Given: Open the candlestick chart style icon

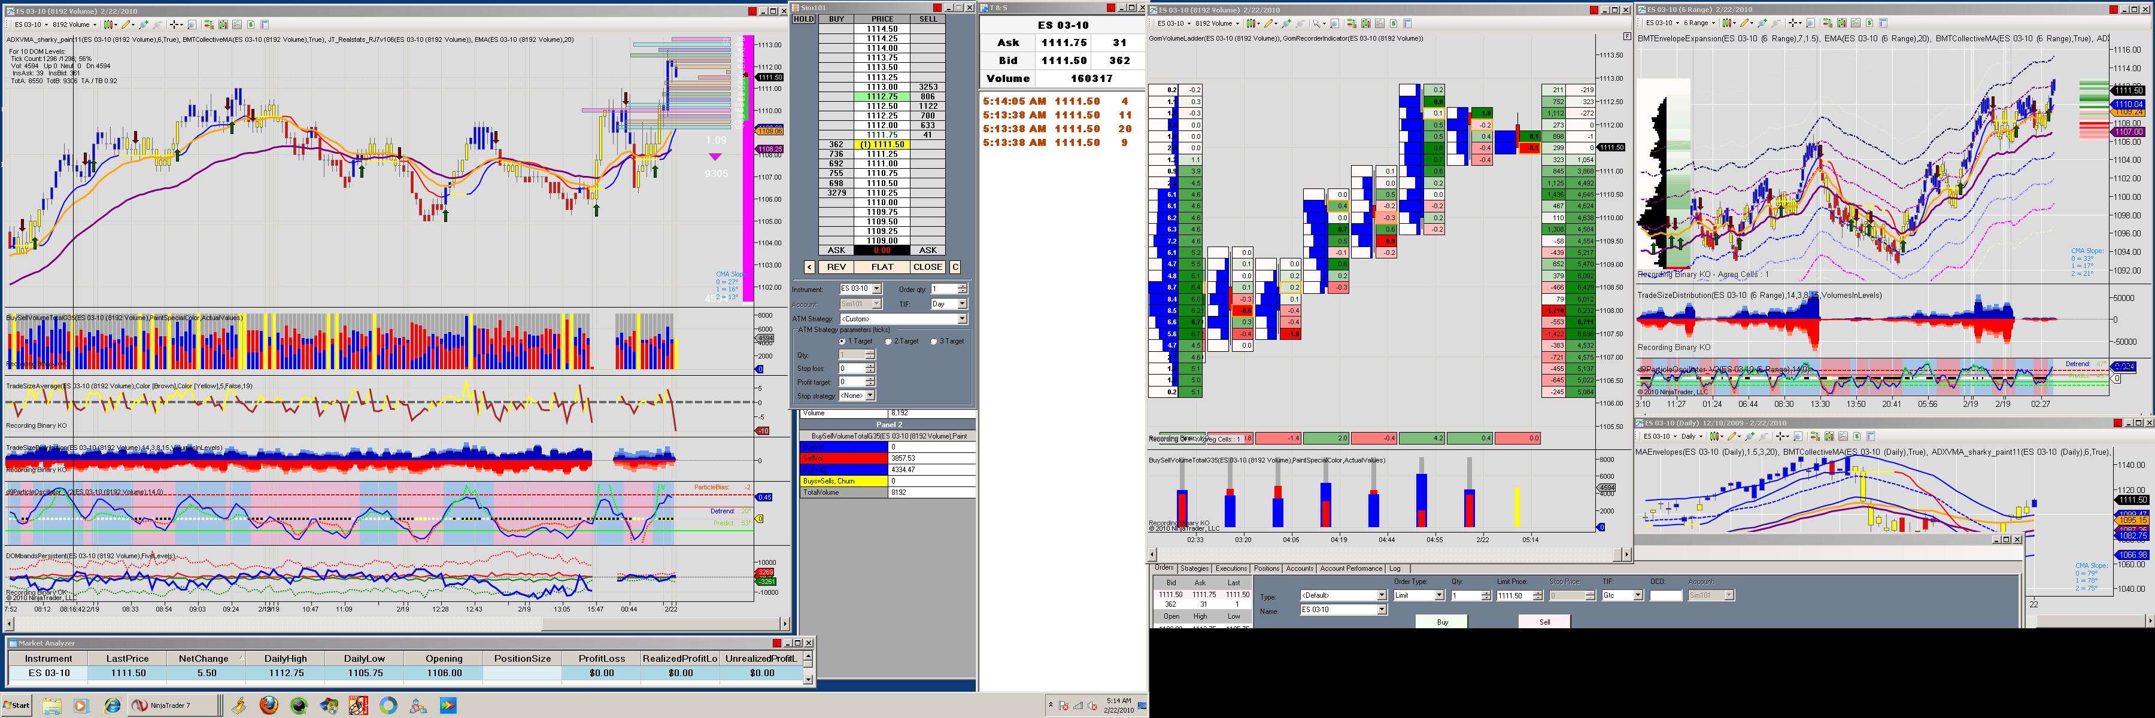Looking at the screenshot, I should point(109,25).
